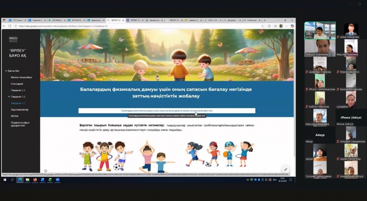Click the browser back arrow
367x201 pixels.
tap(4, 26)
